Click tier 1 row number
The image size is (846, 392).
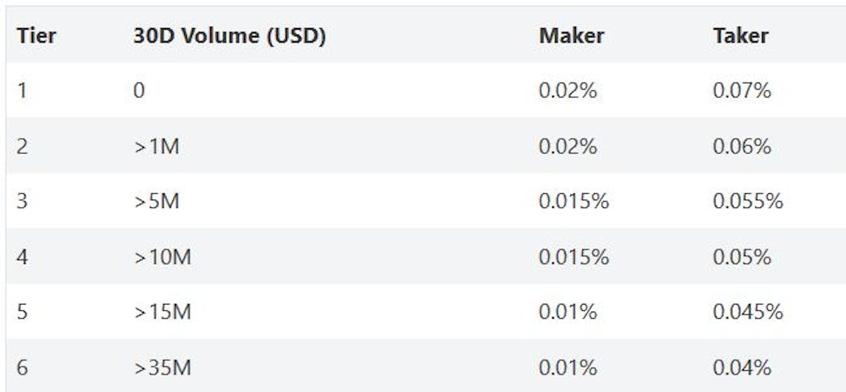[x=22, y=91]
